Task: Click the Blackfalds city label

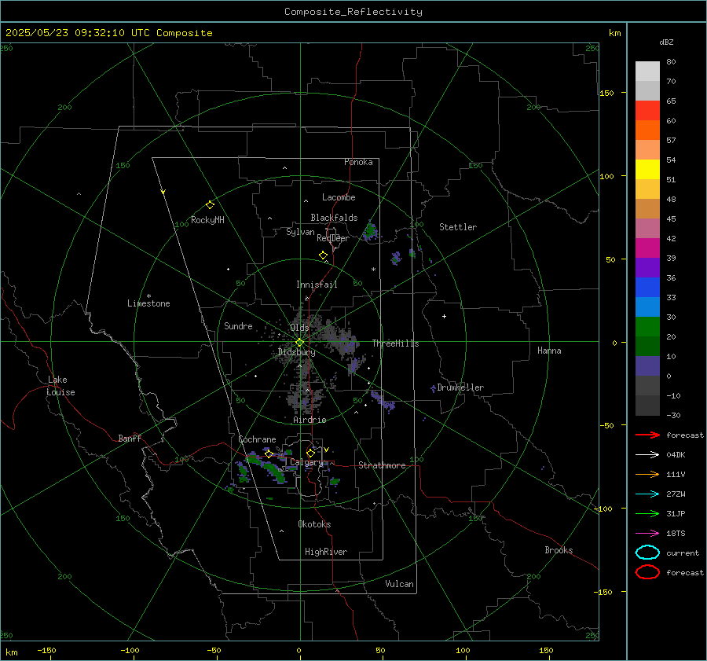Action: coord(334,218)
